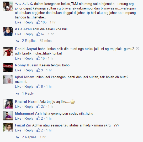Hide Daniel Asyraf's comment with the X
Screen dimensions: 143x142
tap(137, 48)
